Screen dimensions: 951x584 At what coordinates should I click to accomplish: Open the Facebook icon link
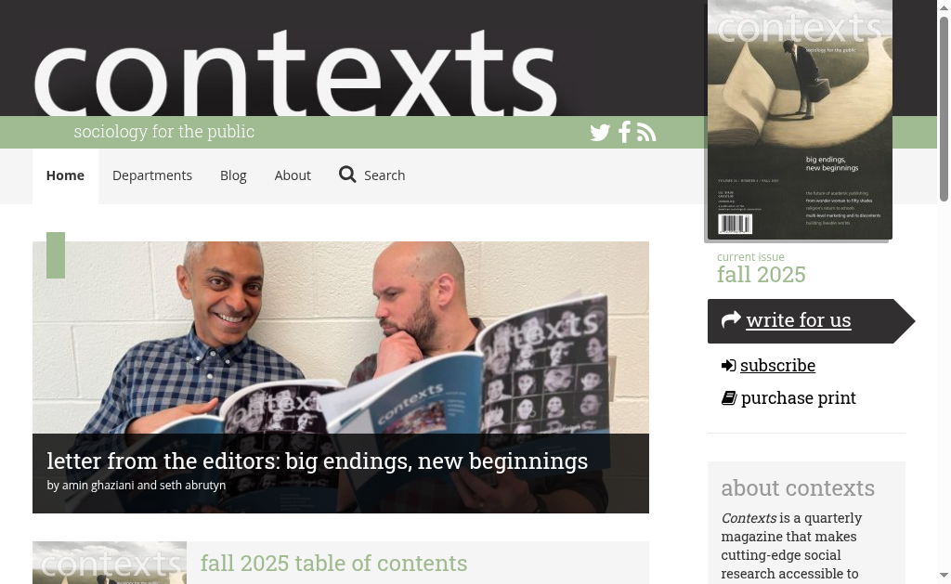pos(624,132)
